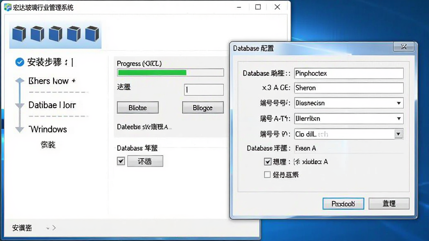
Task: Close the Database 配置 dialog
Action: (403, 47)
